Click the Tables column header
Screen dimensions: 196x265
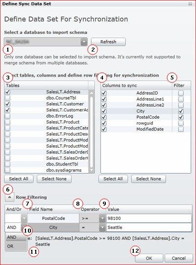(x=46, y=85)
